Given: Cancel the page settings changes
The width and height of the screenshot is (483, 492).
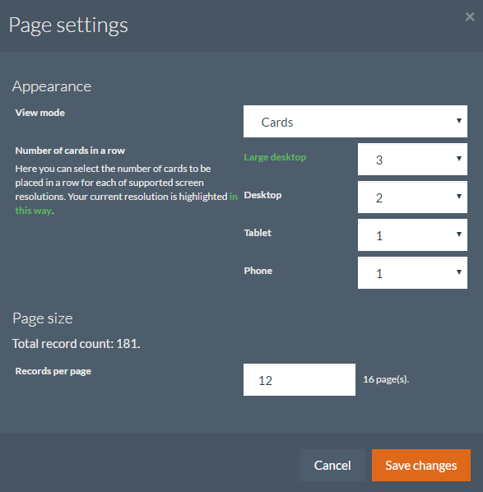Looking at the screenshot, I should (332, 466).
